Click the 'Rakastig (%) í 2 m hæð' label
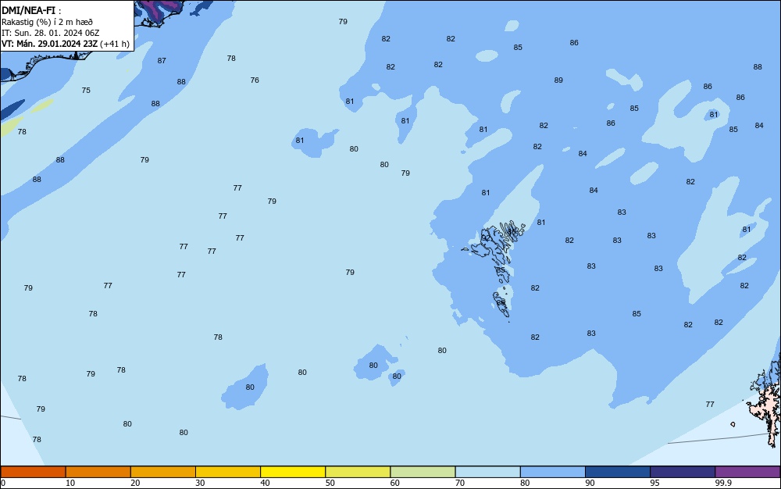The height and width of the screenshot is (489, 781). (x=47, y=22)
